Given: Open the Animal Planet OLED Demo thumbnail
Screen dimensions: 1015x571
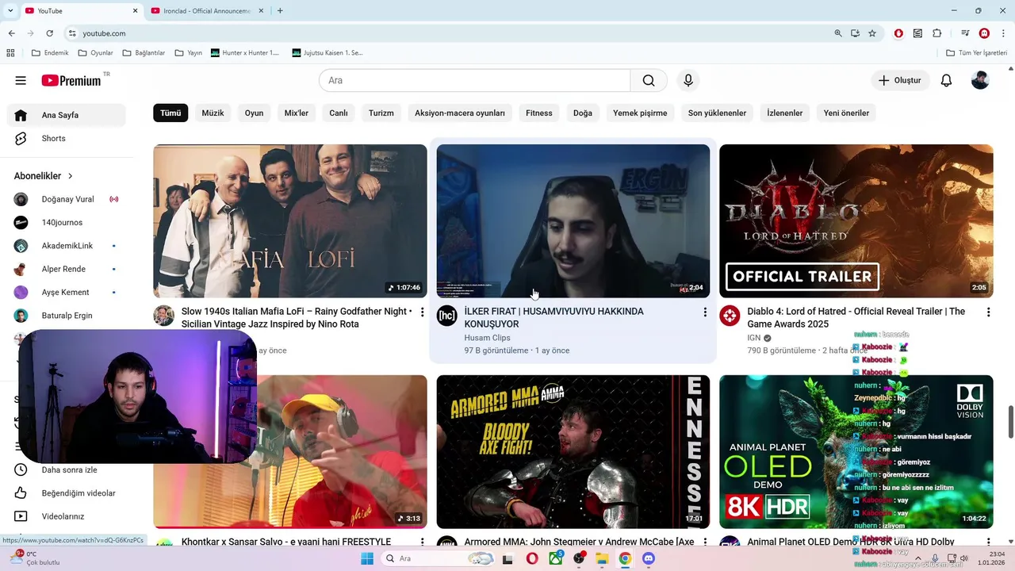Looking at the screenshot, I should coord(856,452).
